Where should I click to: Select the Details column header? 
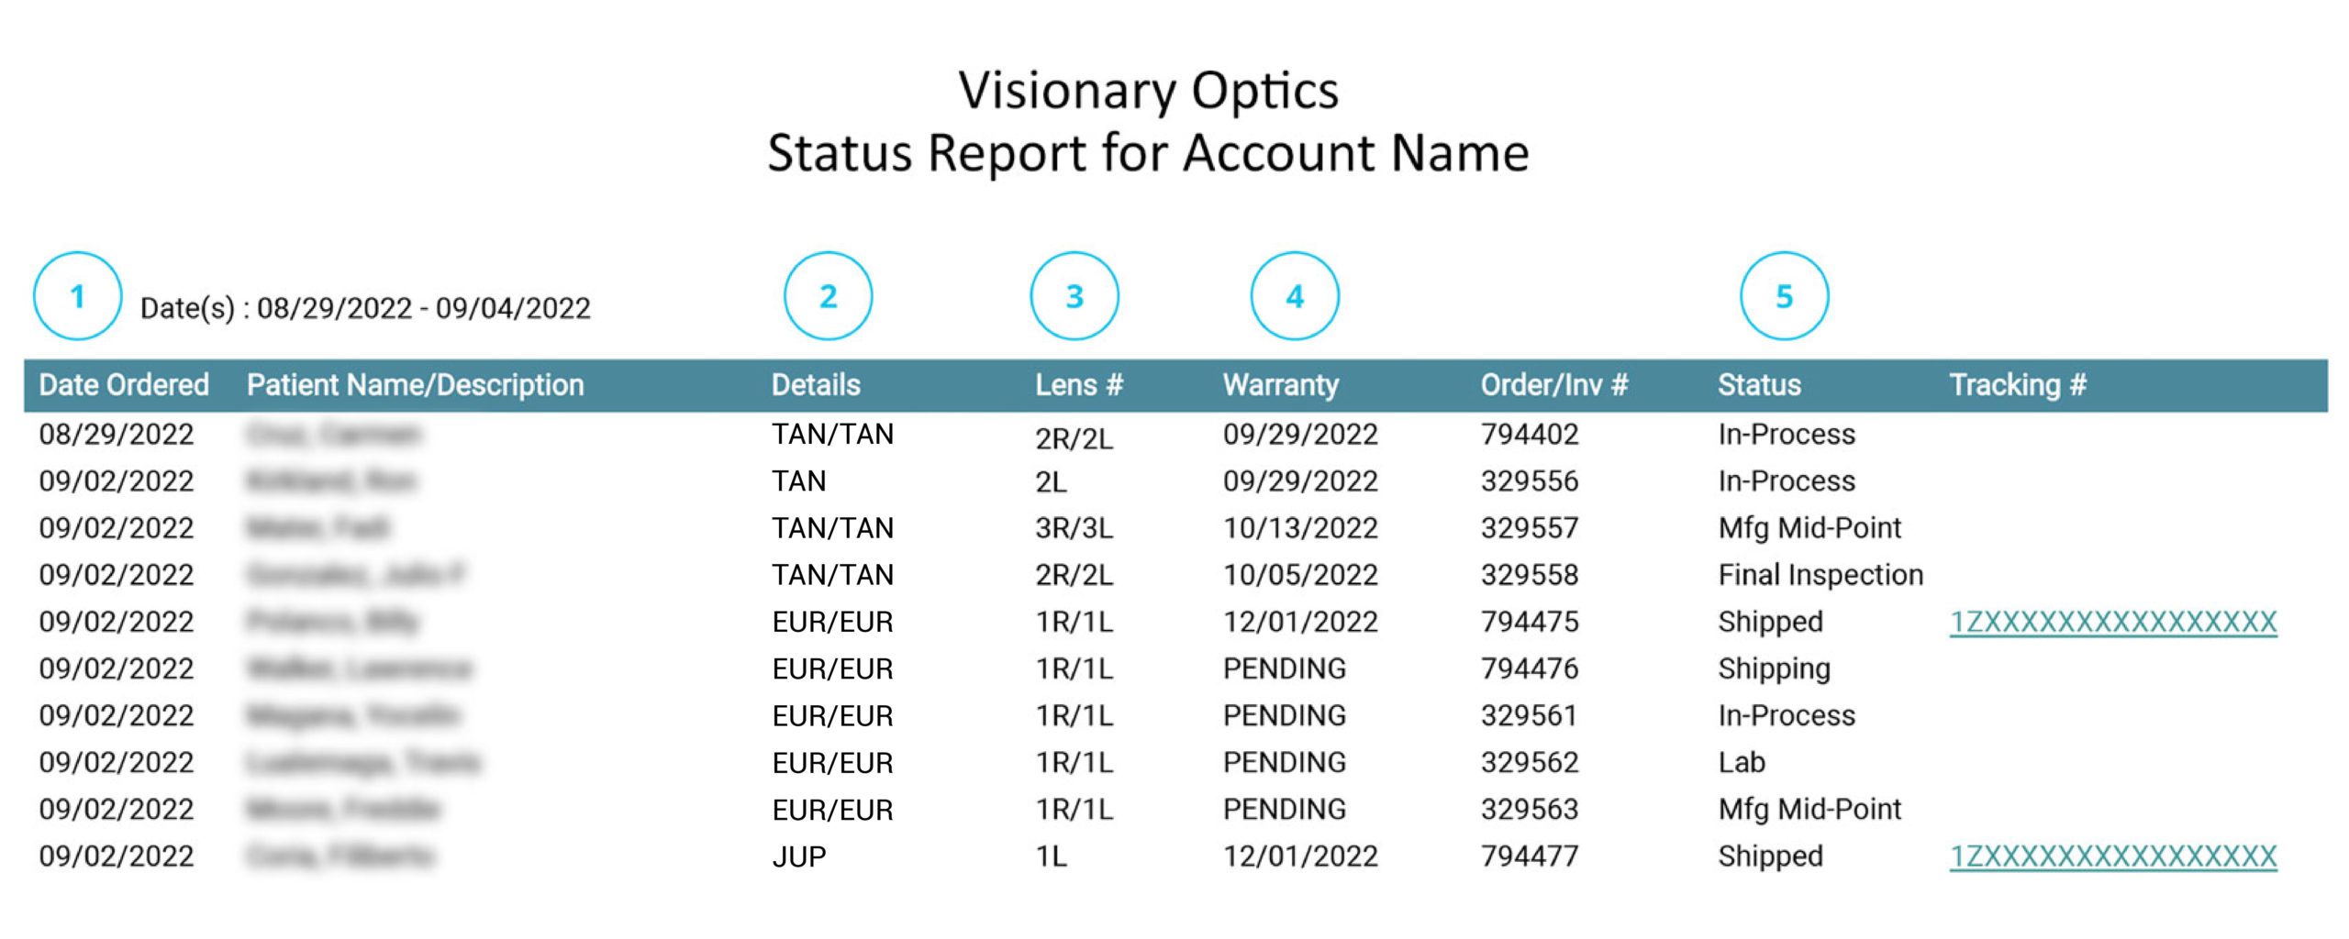coord(816,385)
